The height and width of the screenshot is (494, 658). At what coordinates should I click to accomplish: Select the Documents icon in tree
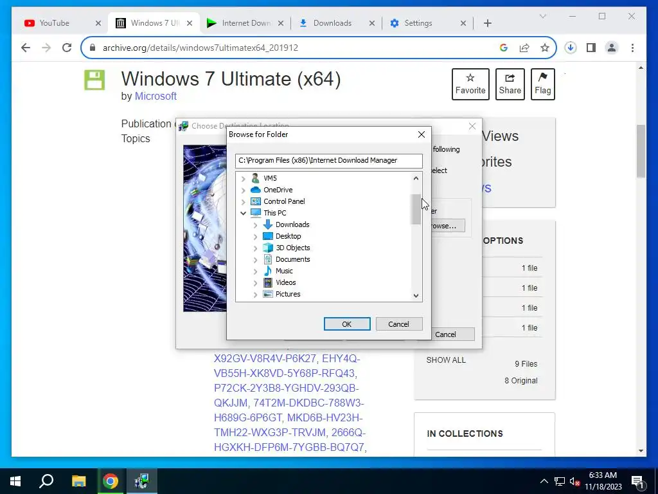[x=268, y=259]
